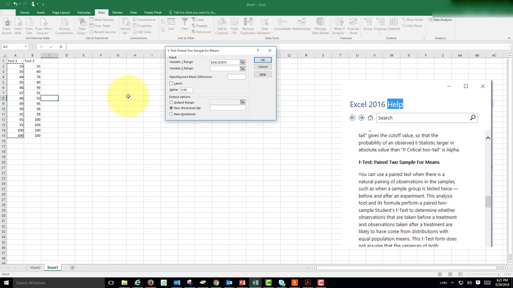Click Variable 2 Range collapse-dialog icon
Screen dimensions: 513x288
coord(242,68)
